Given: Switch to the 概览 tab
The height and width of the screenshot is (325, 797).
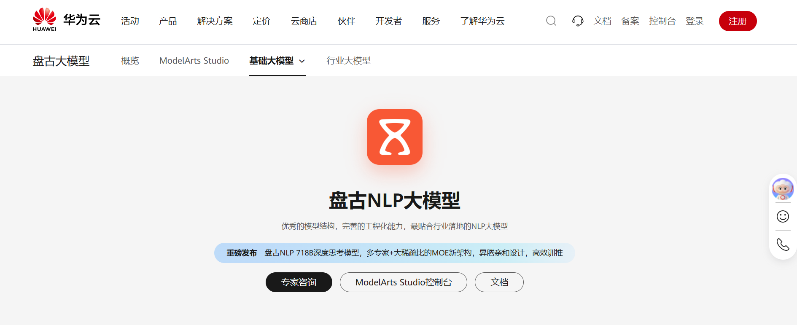Looking at the screenshot, I should click(x=130, y=61).
